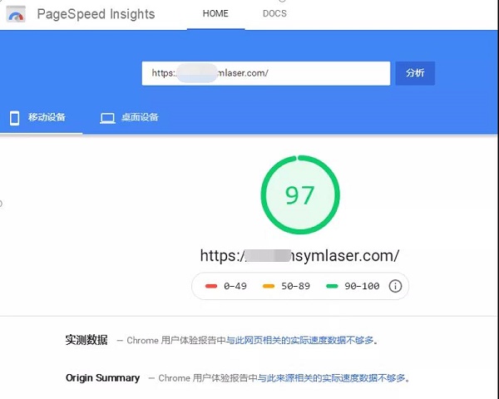The image size is (499, 399).
Task: Switch to the 移动设备 mobile tab
Action: [41, 117]
